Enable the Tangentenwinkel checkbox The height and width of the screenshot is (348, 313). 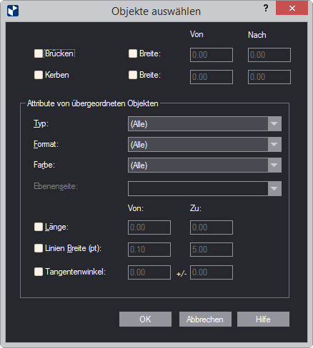pyautogui.click(x=39, y=272)
